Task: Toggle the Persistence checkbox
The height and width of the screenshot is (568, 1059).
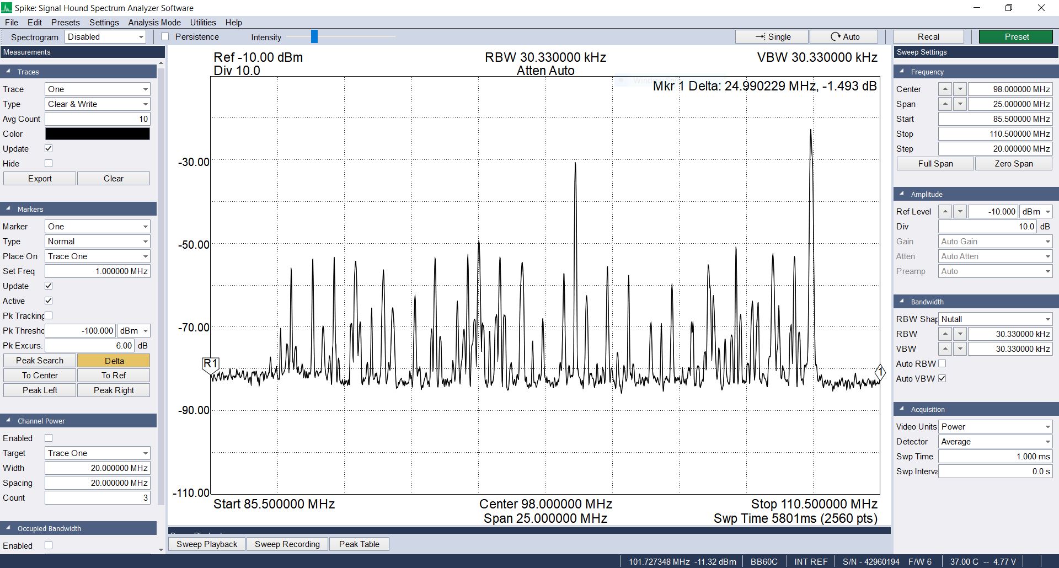Action: [x=165, y=36]
